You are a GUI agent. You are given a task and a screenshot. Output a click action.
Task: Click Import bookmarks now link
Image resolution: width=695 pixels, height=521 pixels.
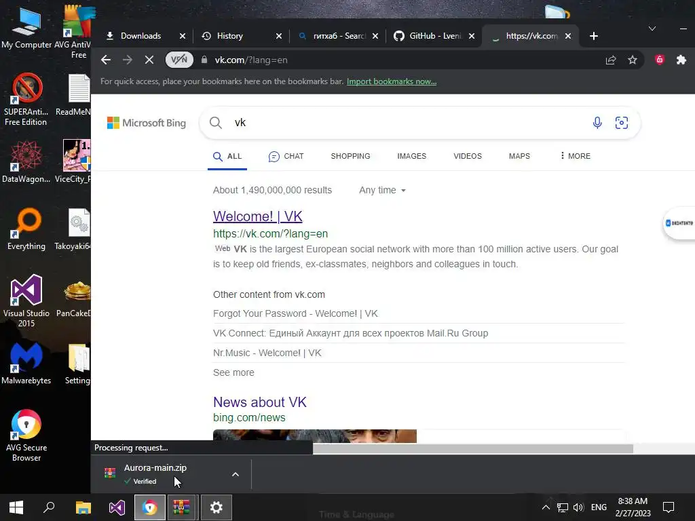click(x=392, y=81)
